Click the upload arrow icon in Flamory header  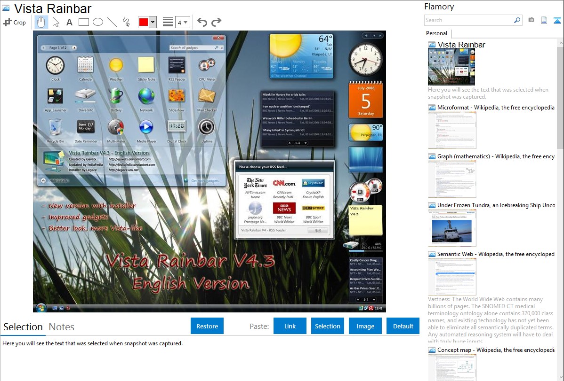(557, 20)
